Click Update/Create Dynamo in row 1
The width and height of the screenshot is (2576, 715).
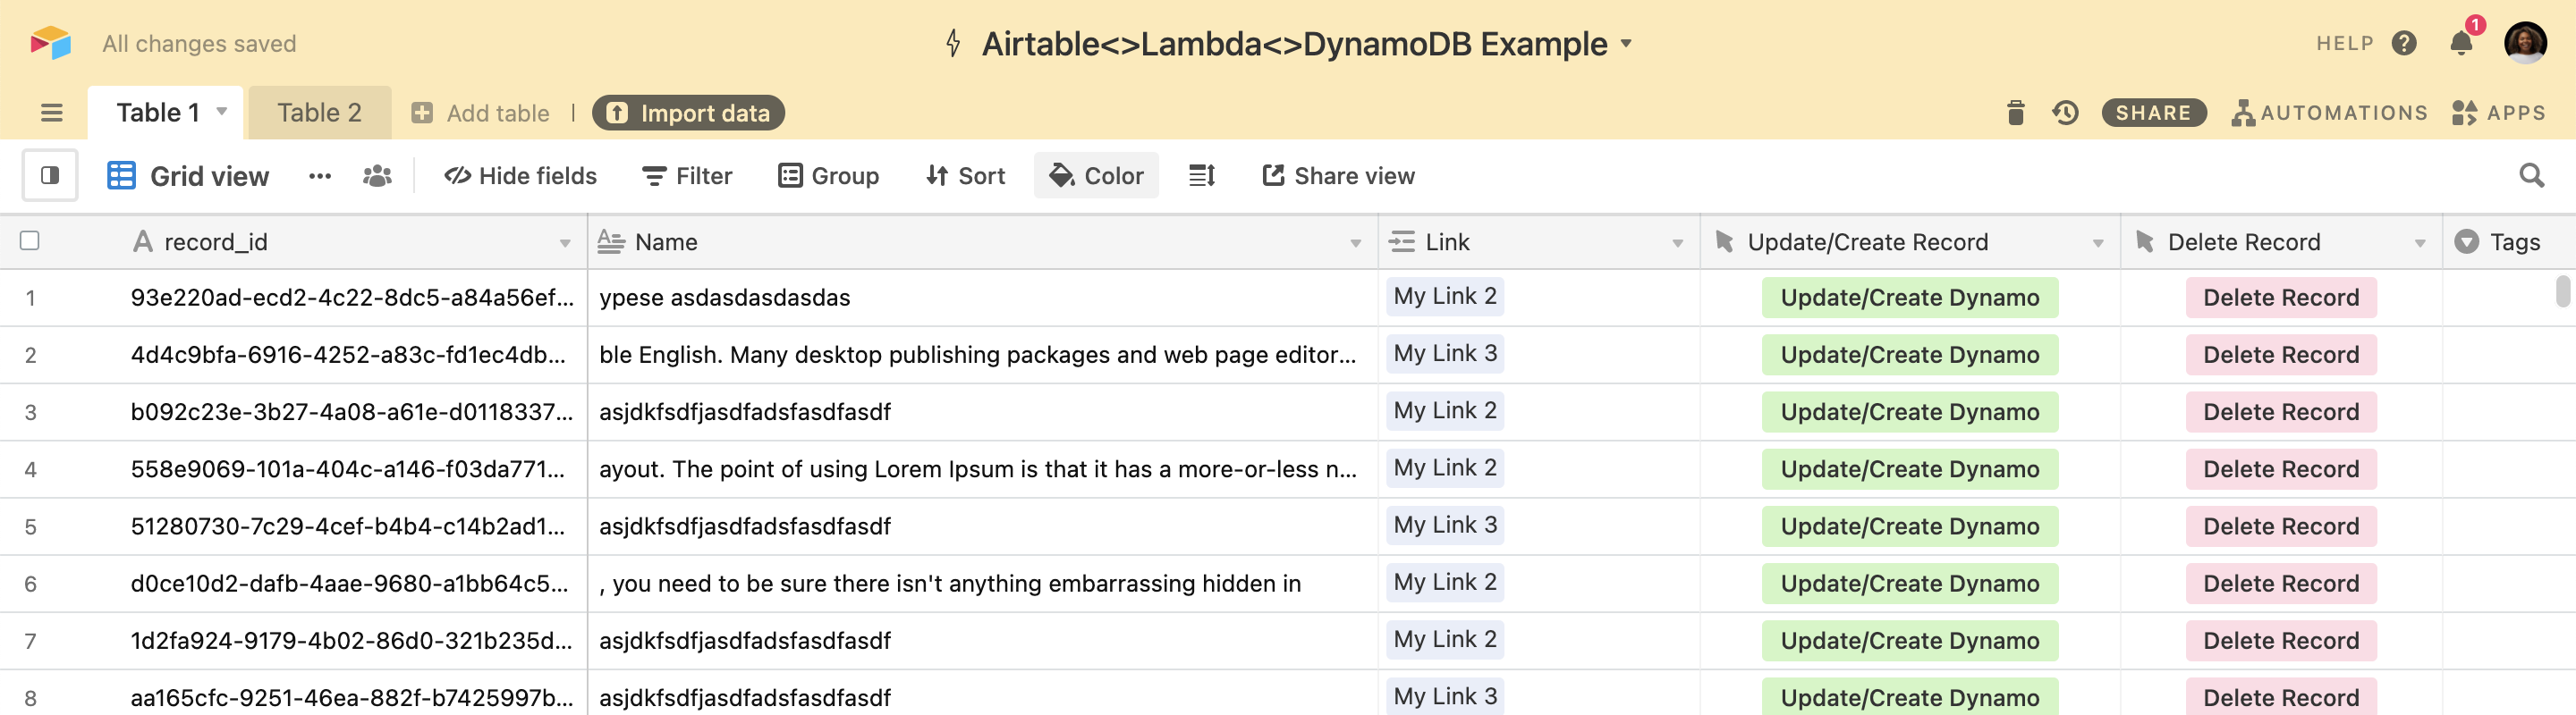(1910, 298)
